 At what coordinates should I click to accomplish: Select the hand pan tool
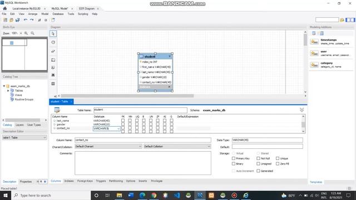click(53, 42)
